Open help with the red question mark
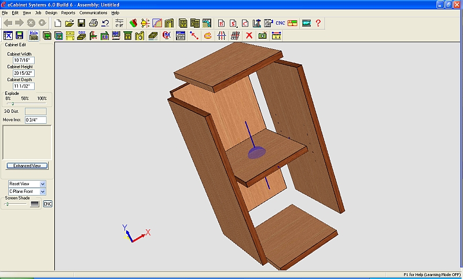 318,23
